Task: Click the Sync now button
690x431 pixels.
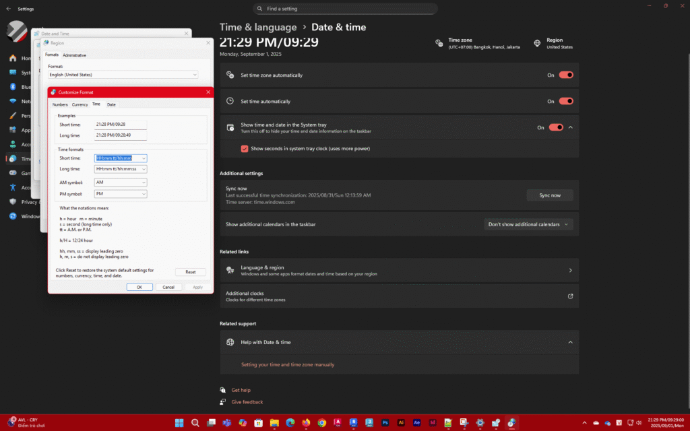Action: click(x=549, y=195)
